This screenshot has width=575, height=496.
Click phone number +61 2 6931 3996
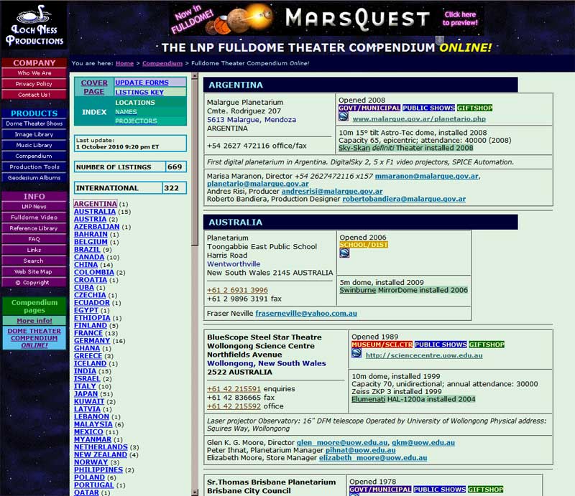click(237, 290)
